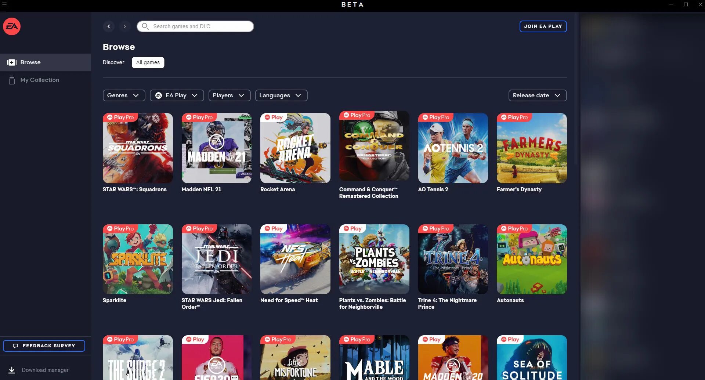Click the EA Play filter logo icon
The width and height of the screenshot is (705, 380).
click(x=159, y=95)
